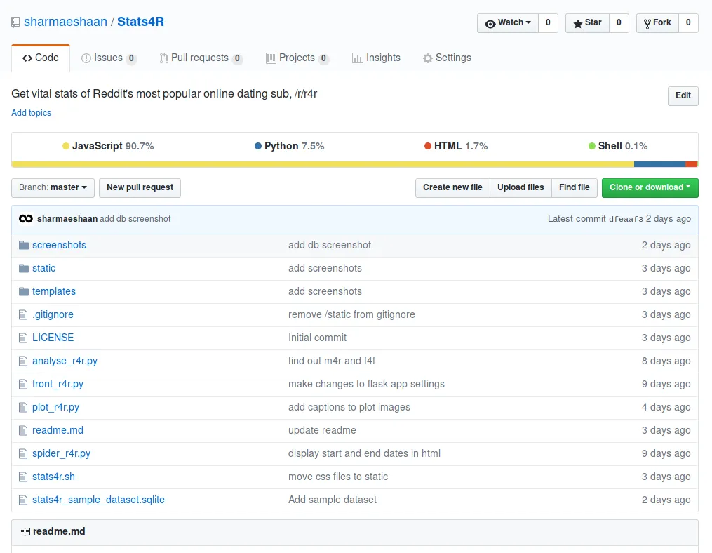Click the stats4r.sh file icon
The width and height of the screenshot is (712, 553).
tap(24, 477)
